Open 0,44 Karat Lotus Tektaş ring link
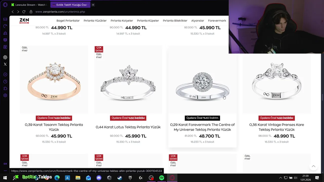This screenshot has width=324, height=182. (128, 127)
